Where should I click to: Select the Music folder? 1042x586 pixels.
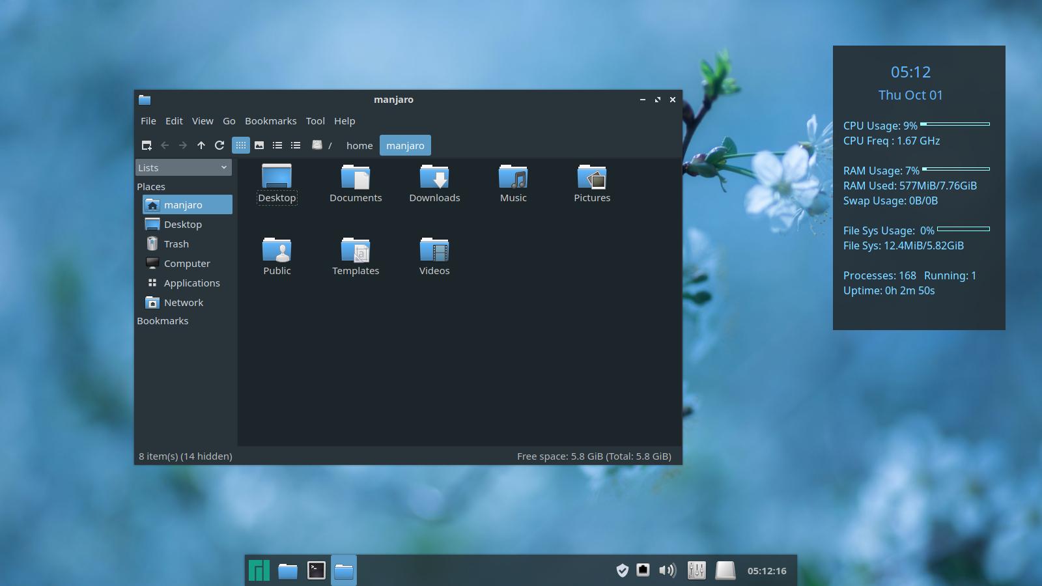point(513,178)
